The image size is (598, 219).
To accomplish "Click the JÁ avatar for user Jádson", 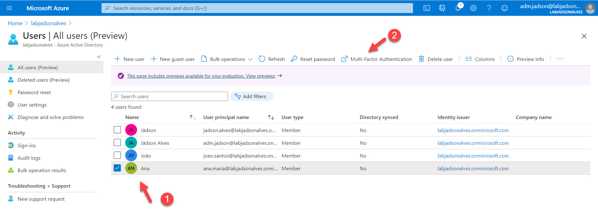I will (x=131, y=130).
